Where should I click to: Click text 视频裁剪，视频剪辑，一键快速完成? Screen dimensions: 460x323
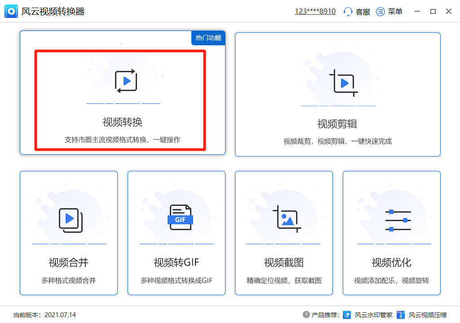(338, 142)
